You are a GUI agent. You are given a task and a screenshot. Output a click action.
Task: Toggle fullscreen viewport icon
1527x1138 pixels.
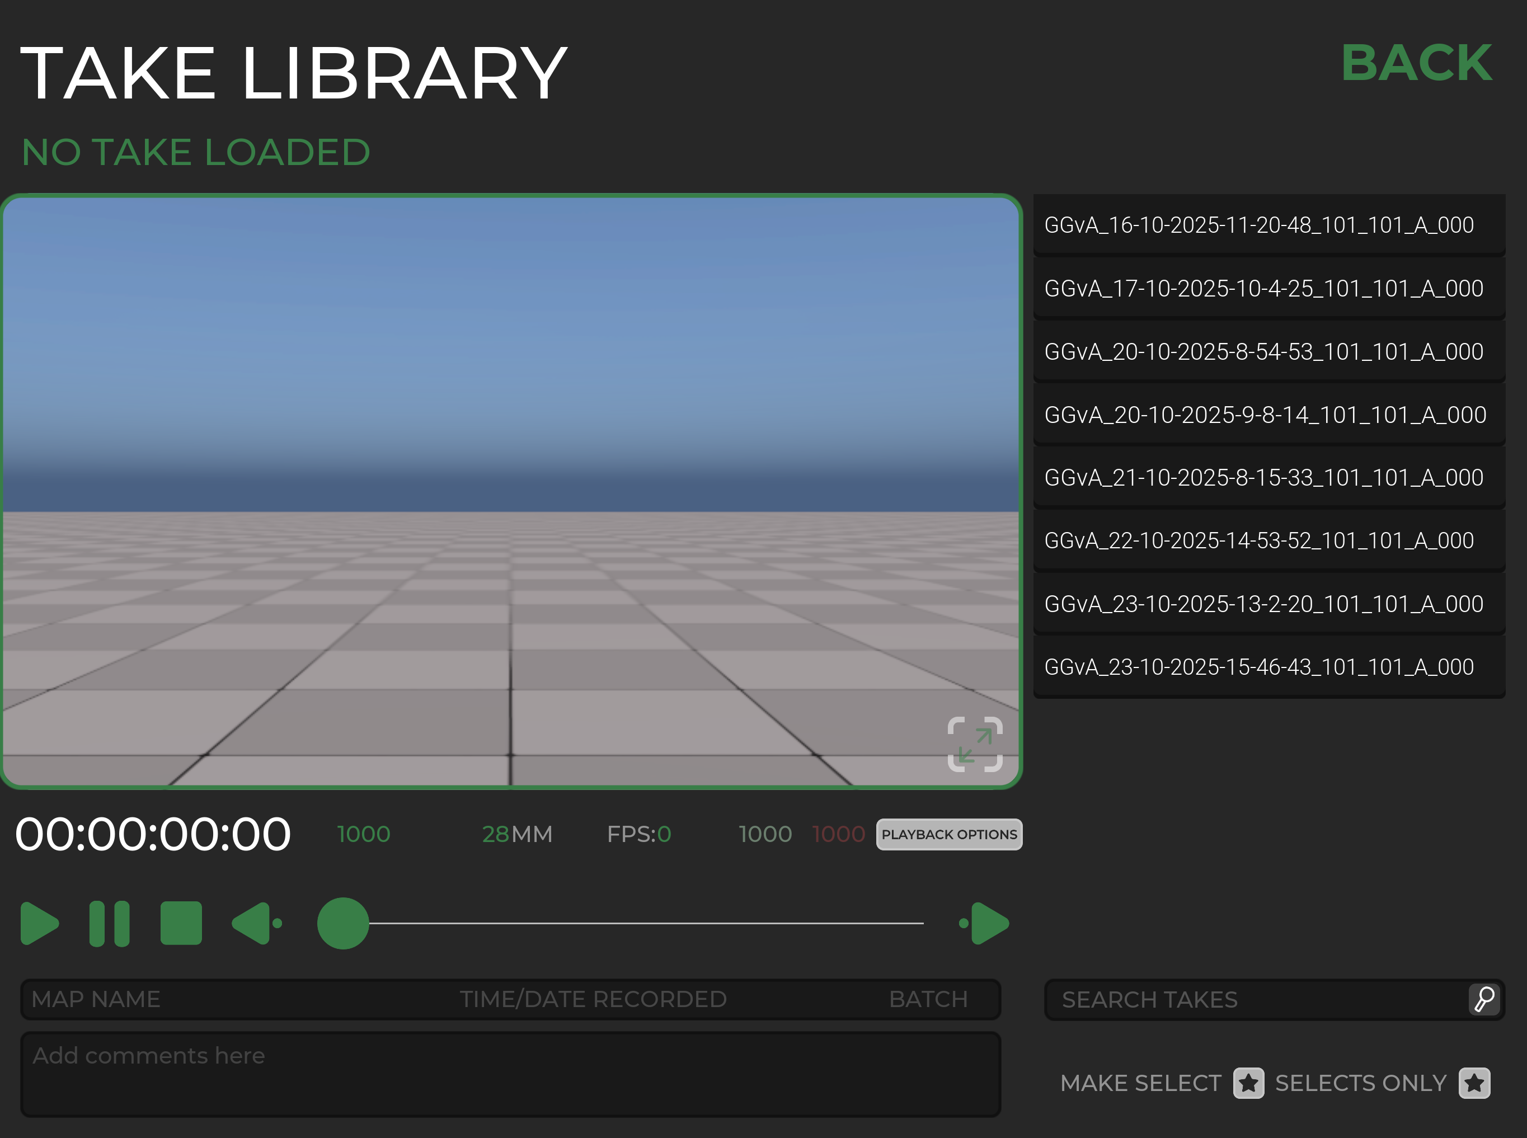[975, 744]
